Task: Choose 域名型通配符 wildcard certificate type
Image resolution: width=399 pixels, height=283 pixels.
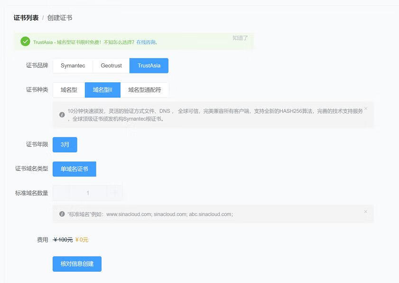Action: click(x=145, y=90)
